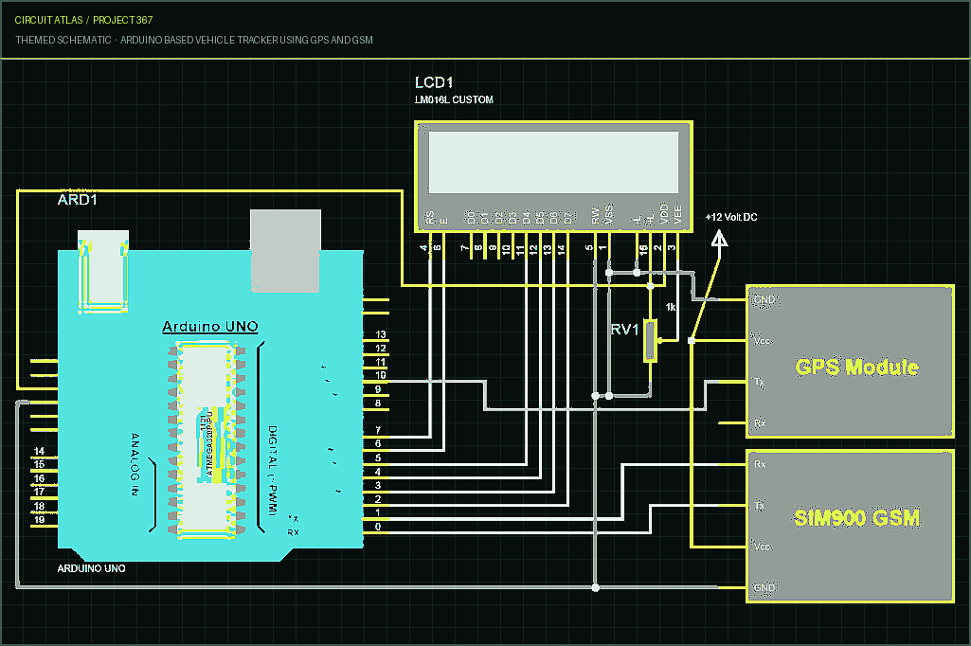Click Arduino digital pin 11
Screen dimensions: 971x646
[x=381, y=362]
